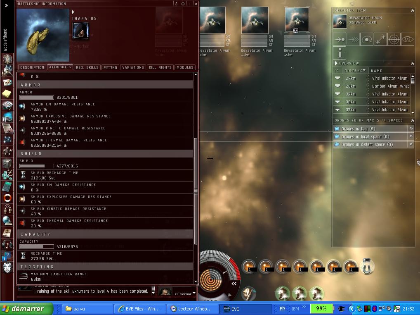420x315 pixels.
Task: Click the EVE taskbar button
Action: tap(245, 309)
